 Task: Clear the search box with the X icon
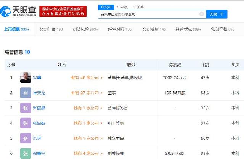201,14
